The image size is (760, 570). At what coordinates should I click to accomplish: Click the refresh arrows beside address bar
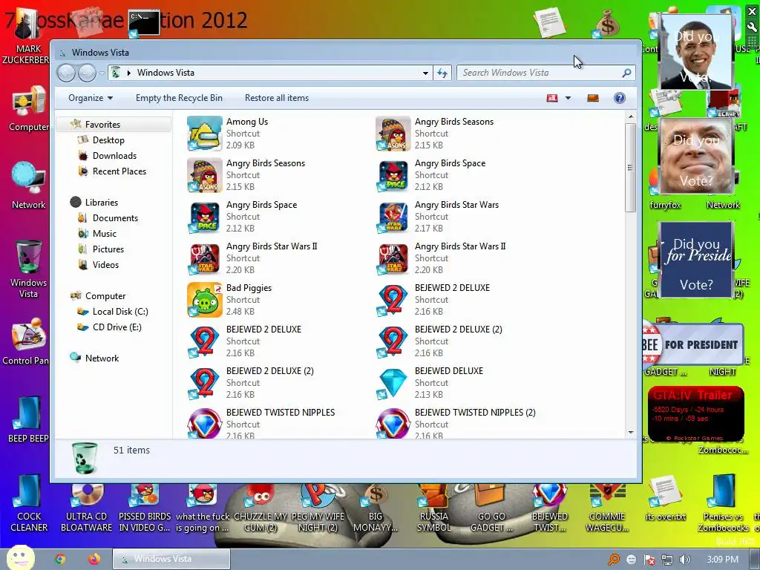pos(442,73)
